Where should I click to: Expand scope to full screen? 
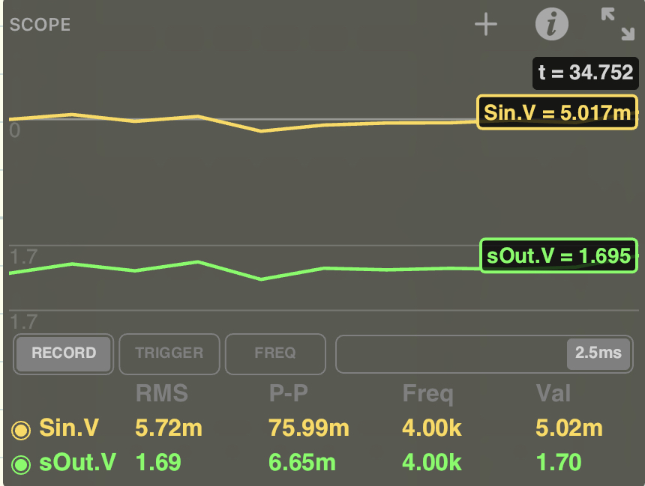tap(617, 24)
